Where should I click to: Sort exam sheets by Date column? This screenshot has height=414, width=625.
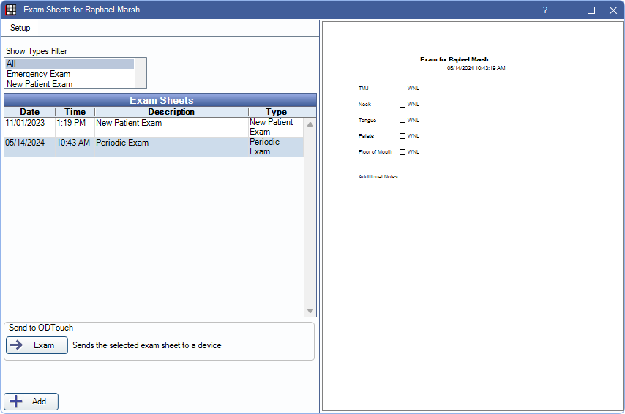coord(29,112)
